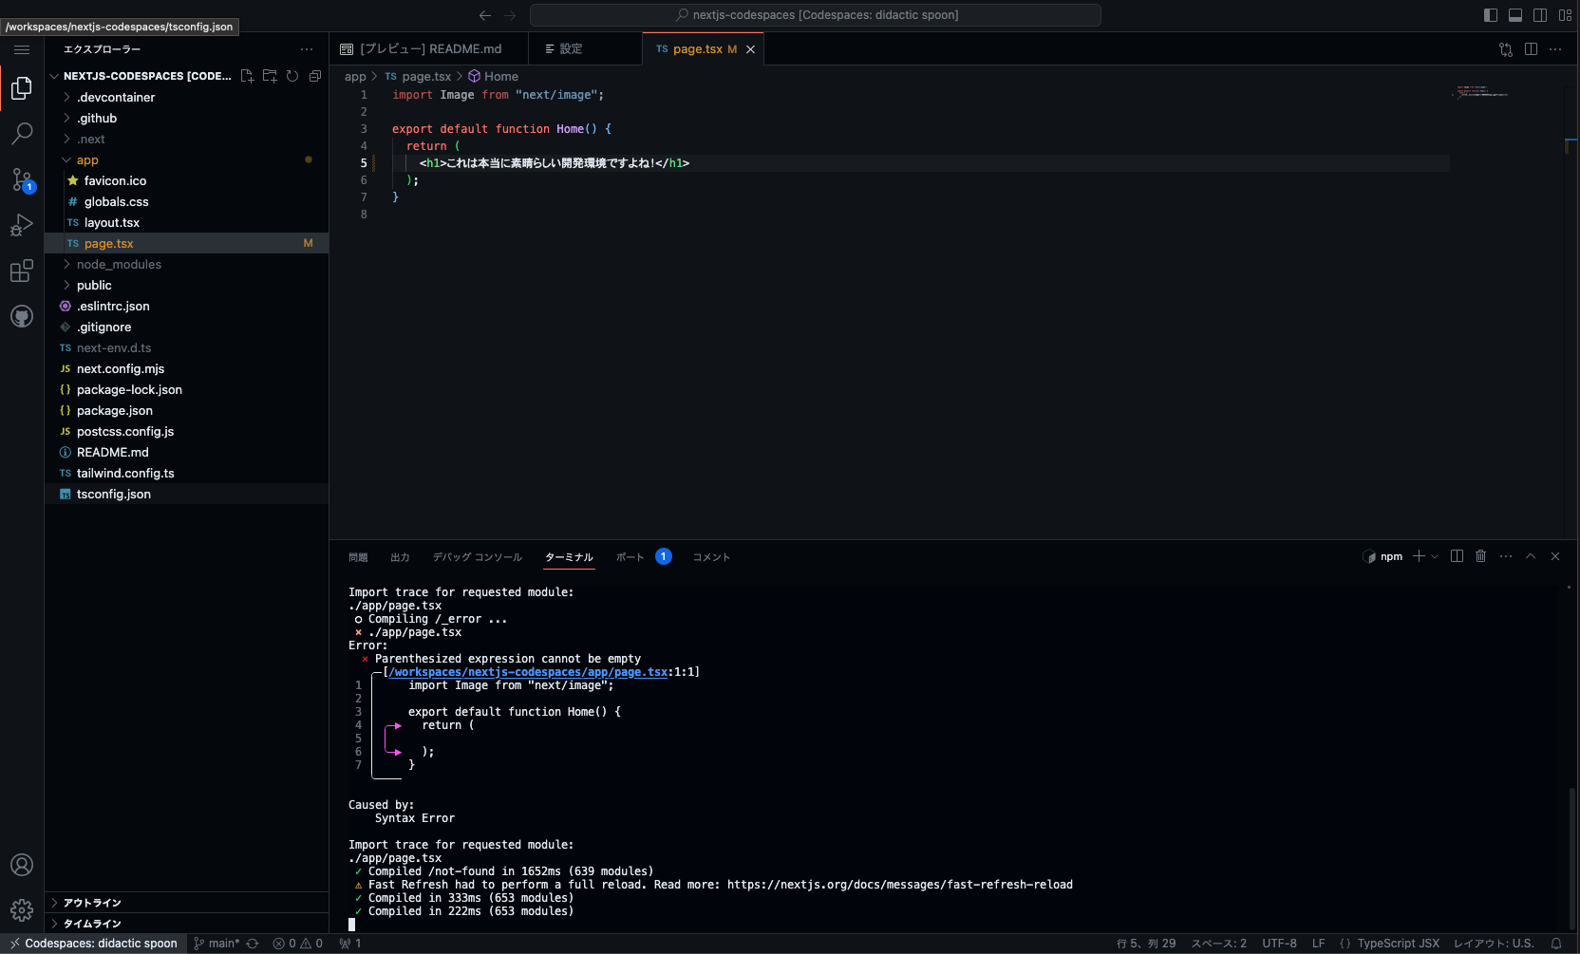Toggle the primary side bar visibility
This screenshot has width=1580, height=954.
pos(1491,15)
